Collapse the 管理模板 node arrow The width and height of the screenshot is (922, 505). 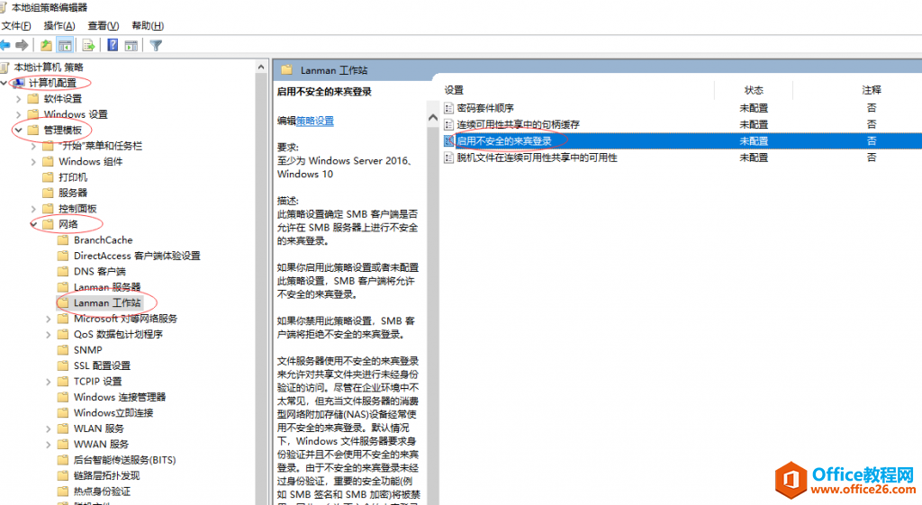(18, 130)
